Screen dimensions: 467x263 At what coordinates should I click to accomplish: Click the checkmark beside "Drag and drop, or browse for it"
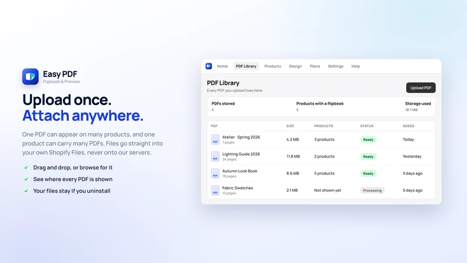coord(26,168)
